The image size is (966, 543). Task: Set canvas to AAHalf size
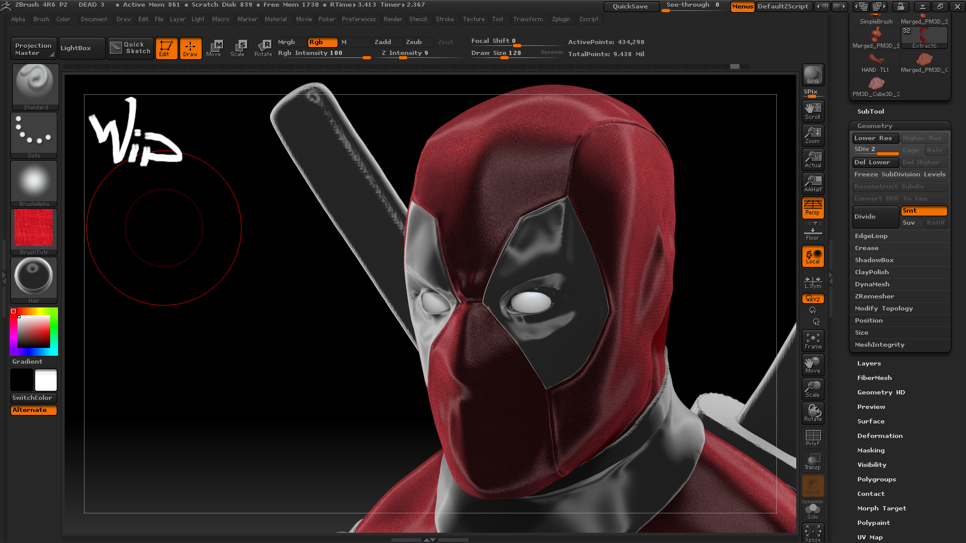pos(813,184)
